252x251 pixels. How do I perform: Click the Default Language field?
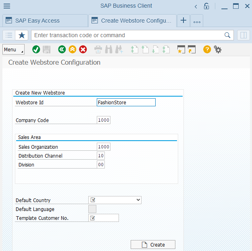[x=92, y=209]
